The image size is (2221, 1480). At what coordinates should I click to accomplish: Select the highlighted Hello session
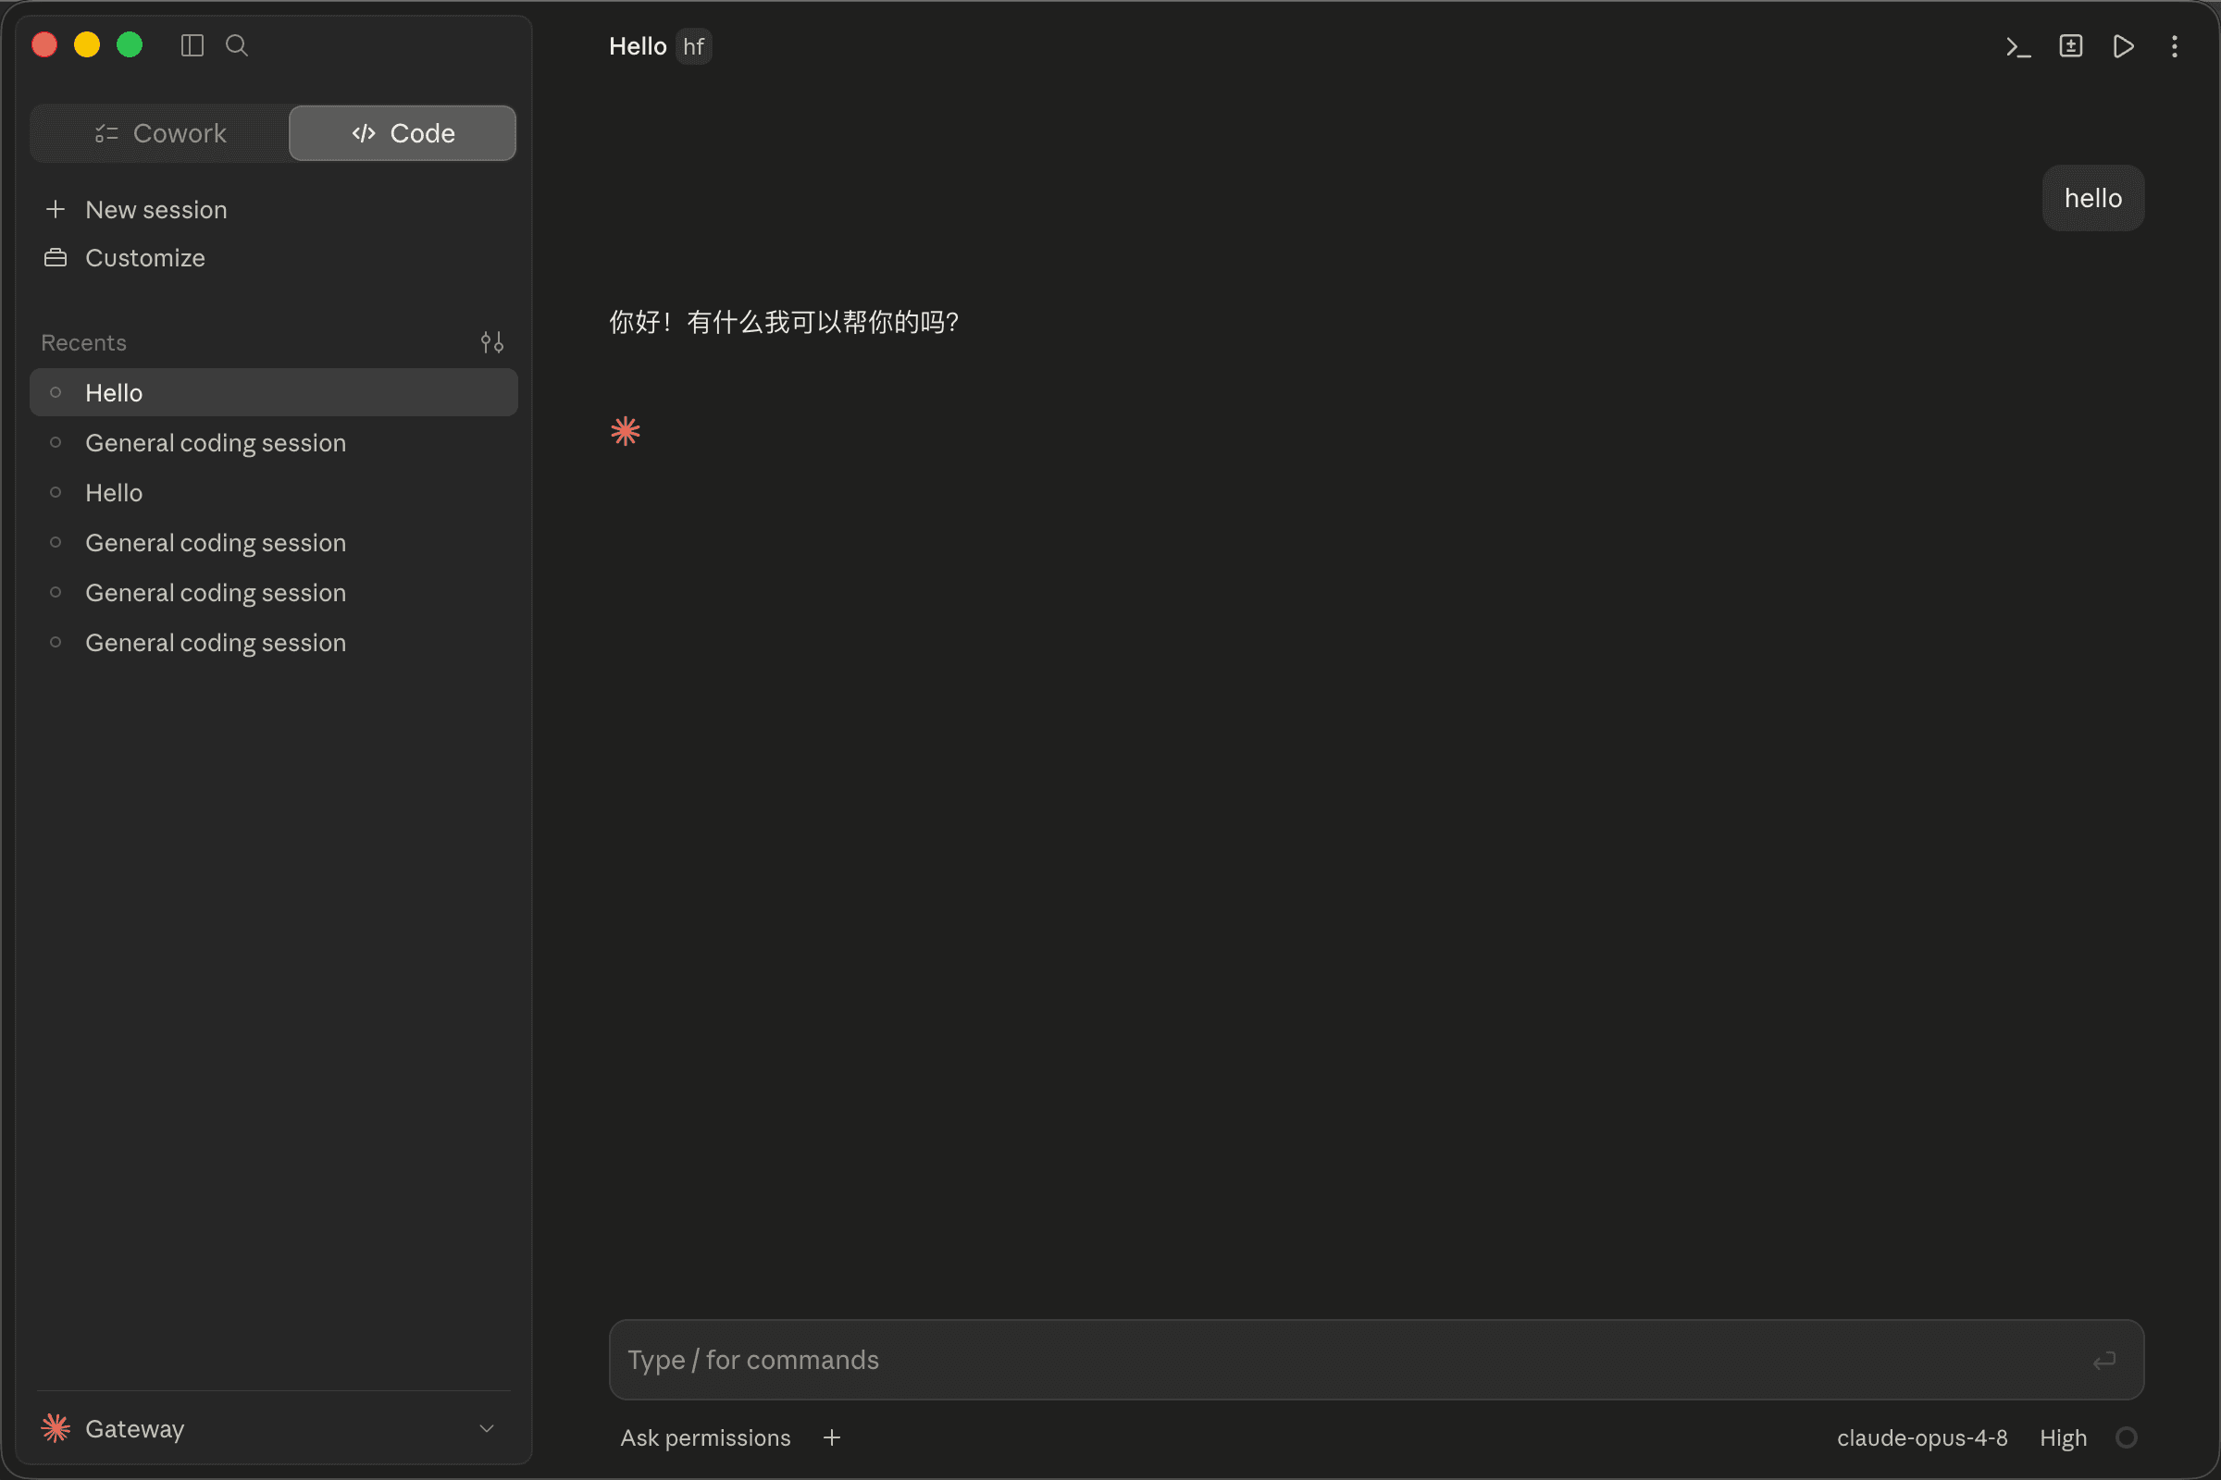[x=274, y=392]
